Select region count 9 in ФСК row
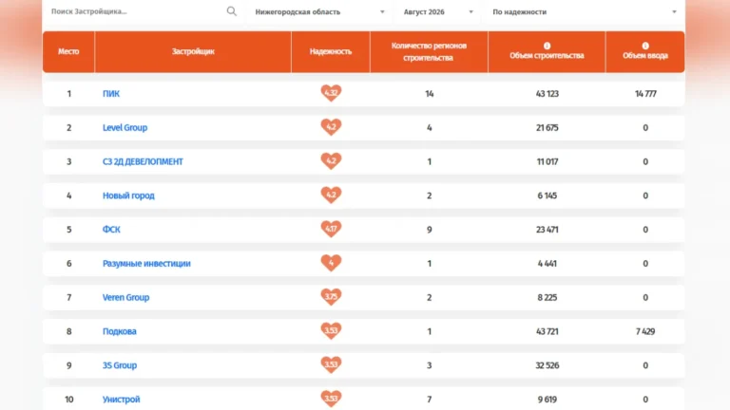Image resolution: width=730 pixels, height=410 pixels. [430, 229]
